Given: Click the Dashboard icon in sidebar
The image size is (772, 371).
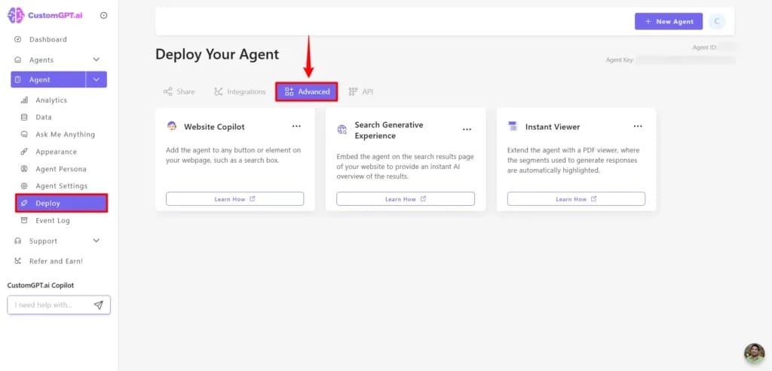Looking at the screenshot, I should pyautogui.click(x=18, y=39).
